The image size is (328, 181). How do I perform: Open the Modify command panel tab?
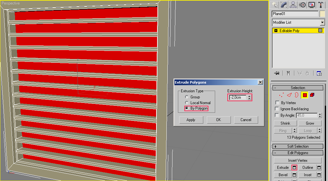point(284,5)
